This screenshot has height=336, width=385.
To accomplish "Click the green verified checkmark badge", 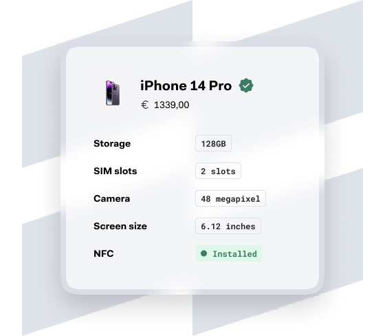I will [x=246, y=85].
